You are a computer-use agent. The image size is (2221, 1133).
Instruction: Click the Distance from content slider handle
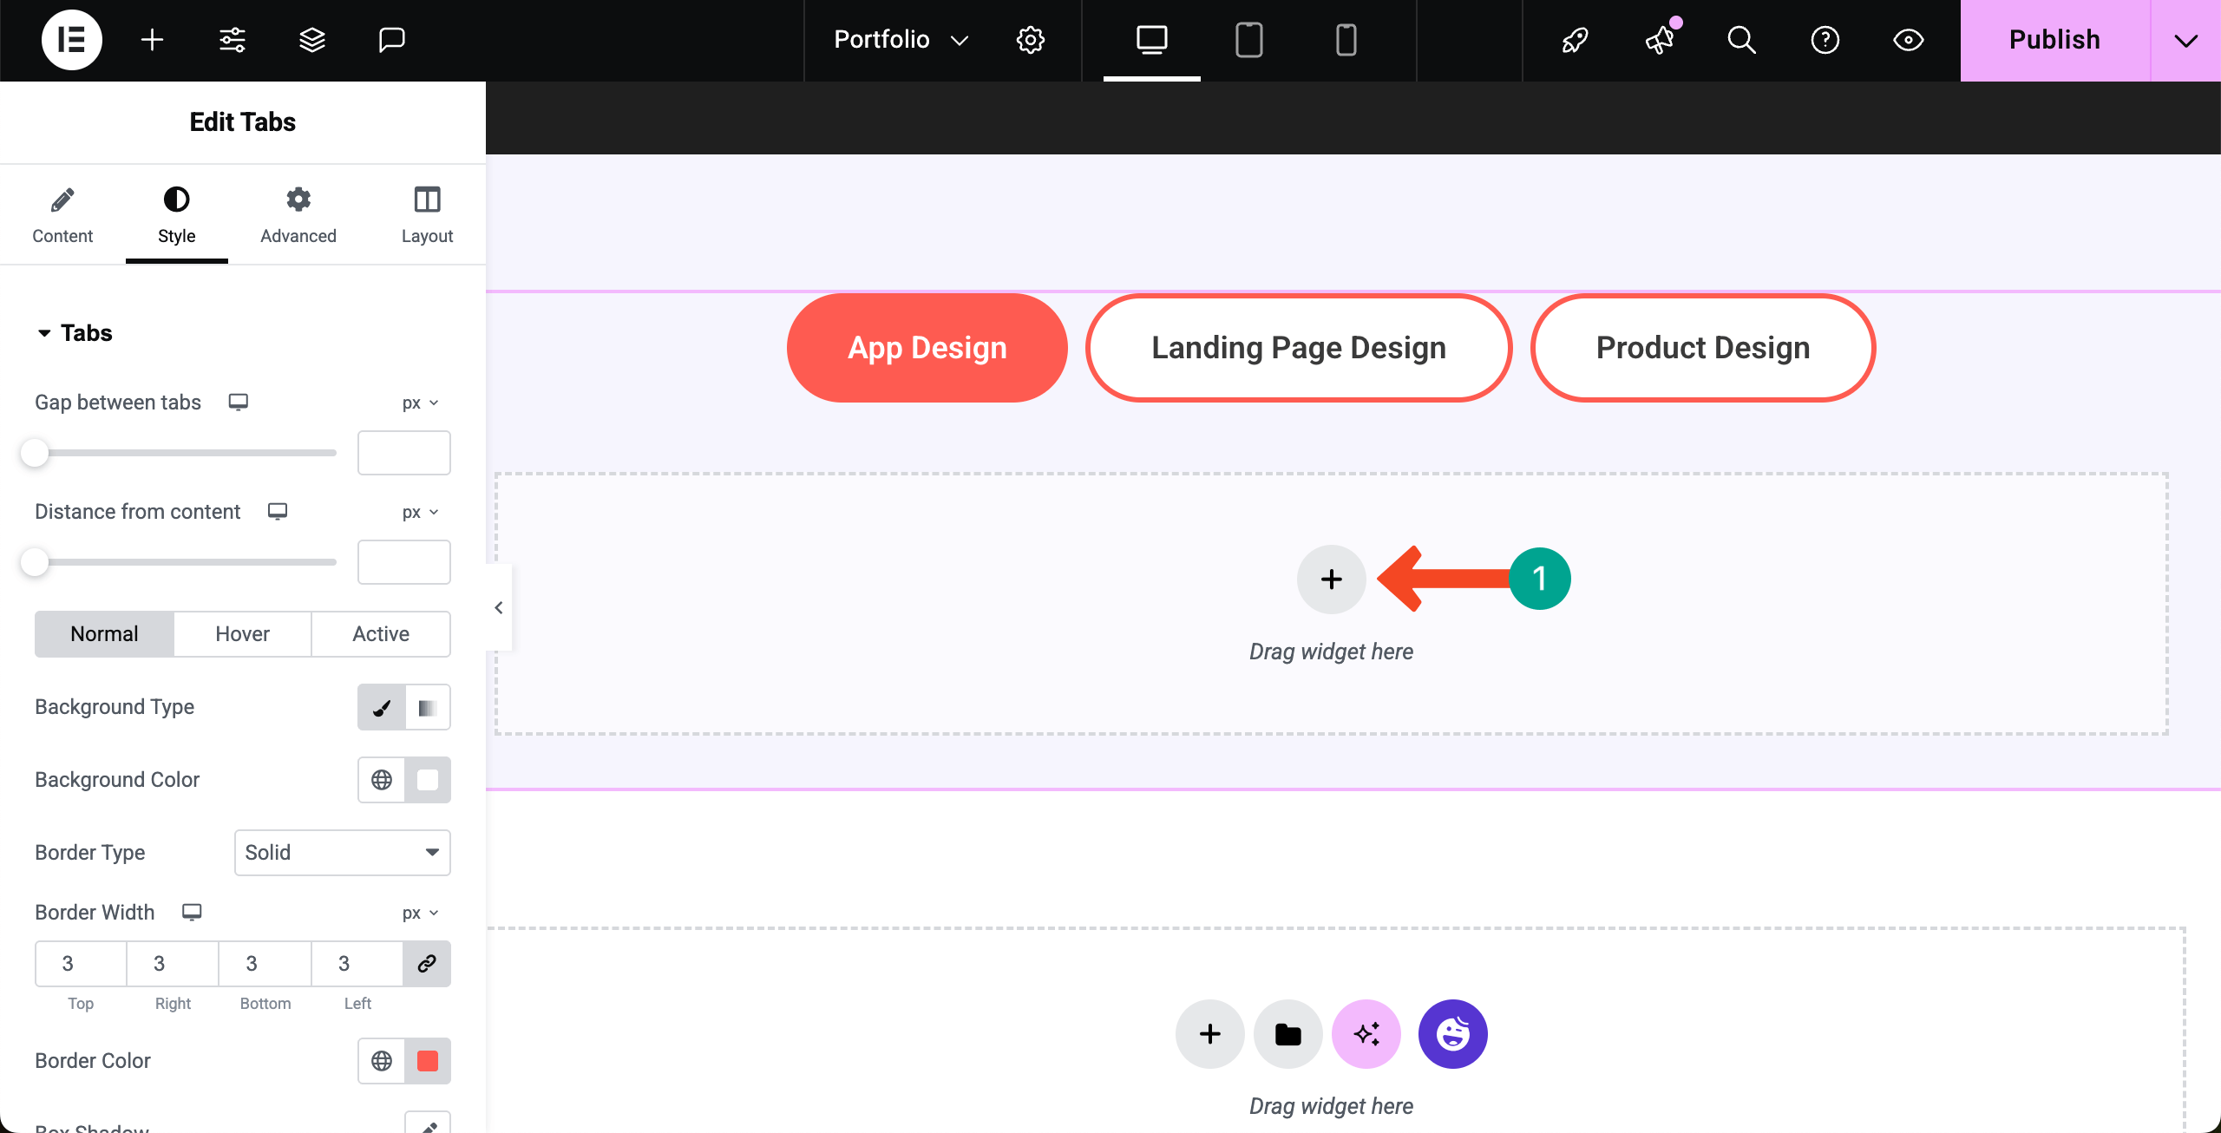click(35, 562)
